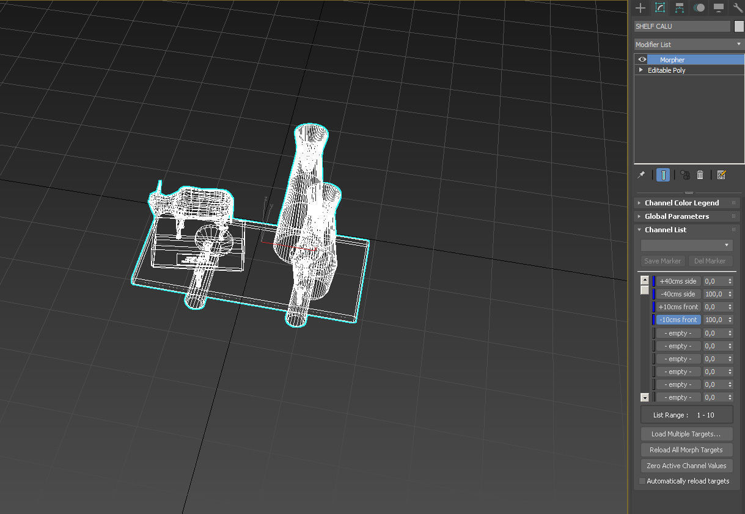Expand the Editable Poly sub-objects
745x514 pixels.
pyautogui.click(x=640, y=70)
